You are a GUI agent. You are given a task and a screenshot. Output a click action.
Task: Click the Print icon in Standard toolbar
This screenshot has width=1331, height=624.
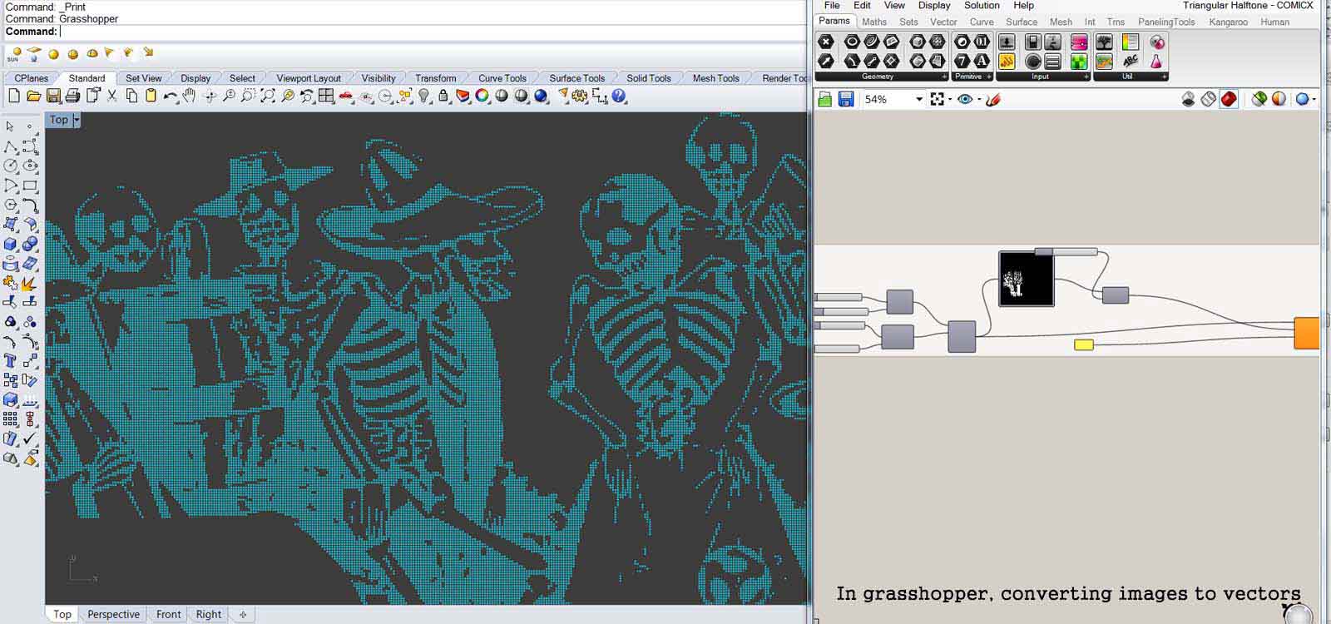pyautogui.click(x=72, y=97)
